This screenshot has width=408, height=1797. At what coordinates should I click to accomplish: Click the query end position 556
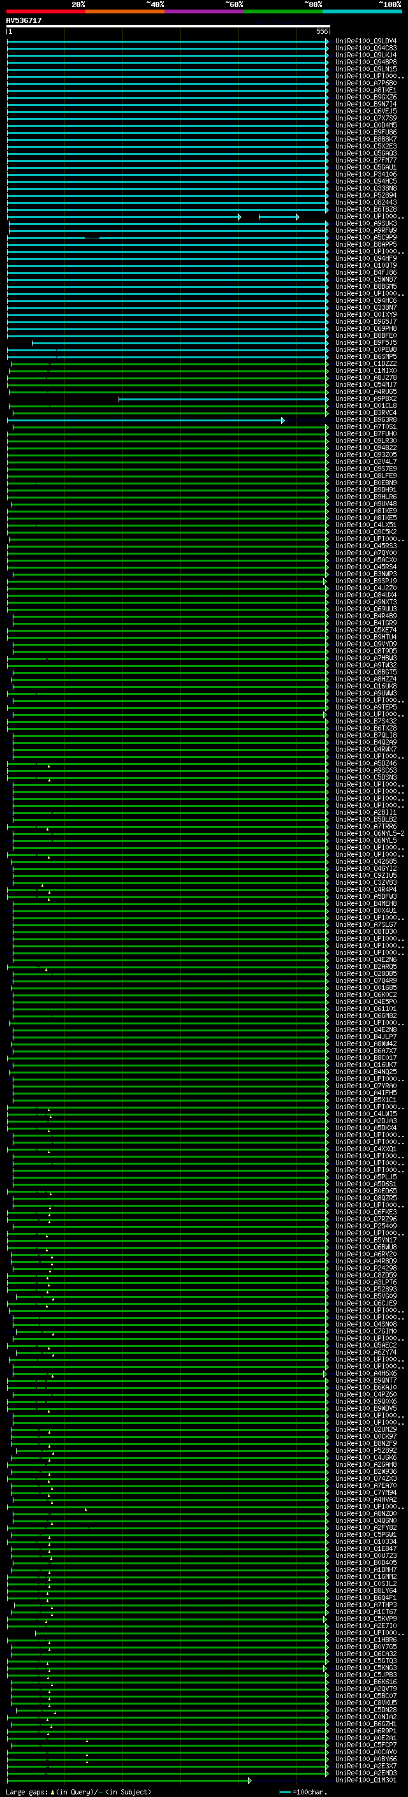pyautogui.click(x=321, y=31)
